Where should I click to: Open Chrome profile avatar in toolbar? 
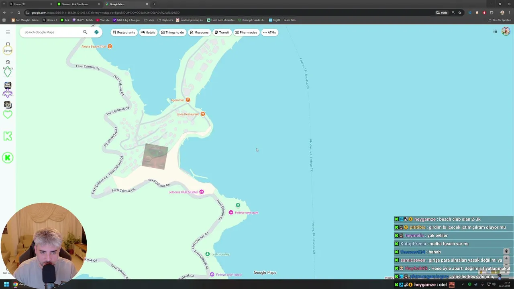(502, 12)
